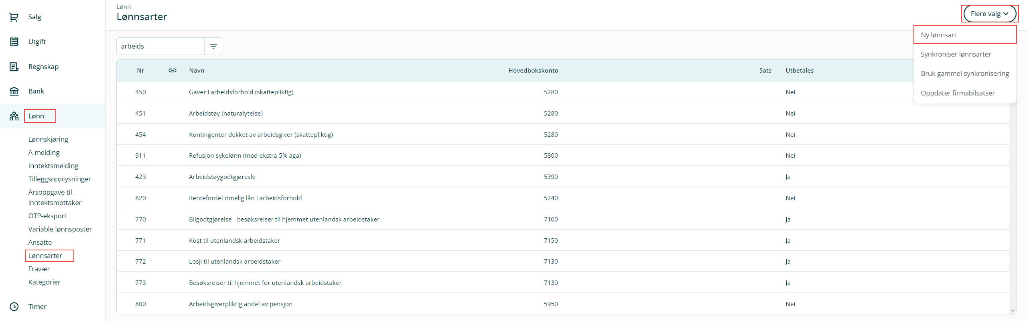Open Ansatte page
Image resolution: width=1027 pixels, height=321 pixels.
coord(40,242)
